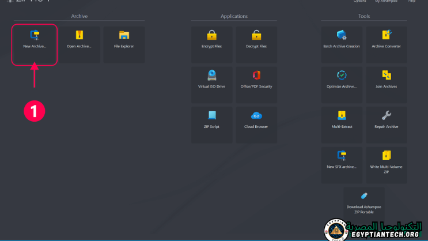Viewport: 428px width, 241px height.
Task: Click the Applications section heading
Action: click(x=234, y=16)
